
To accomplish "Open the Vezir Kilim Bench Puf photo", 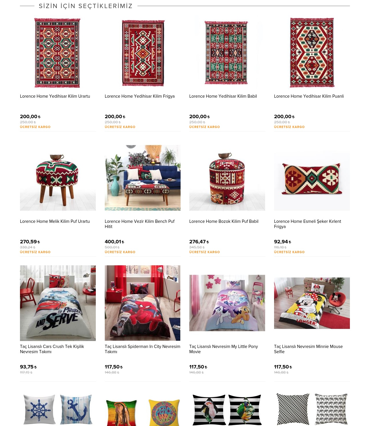I will coord(143,178).
